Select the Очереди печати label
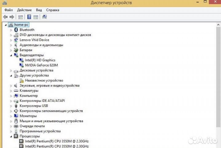 32,126
